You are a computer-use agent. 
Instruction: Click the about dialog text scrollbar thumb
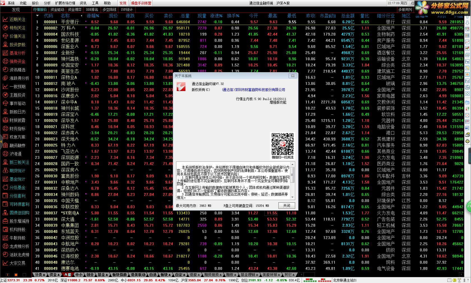pyautogui.click(x=292, y=175)
